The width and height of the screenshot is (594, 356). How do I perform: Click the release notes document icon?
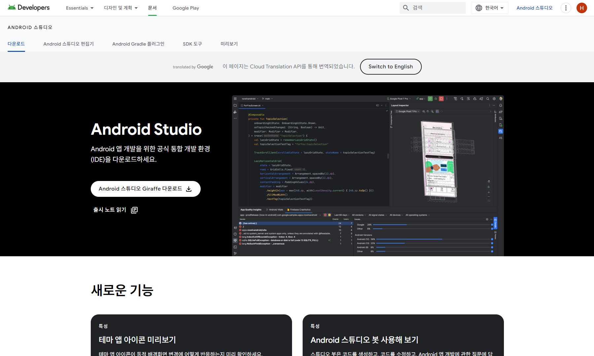pos(134,210)
